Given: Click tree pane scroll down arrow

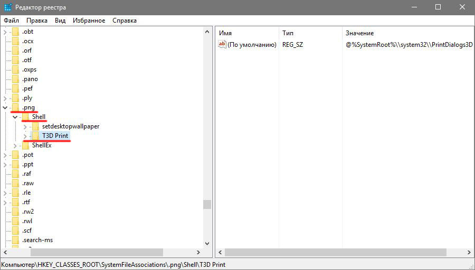Looking at the screenshot, I should [207, 244].
